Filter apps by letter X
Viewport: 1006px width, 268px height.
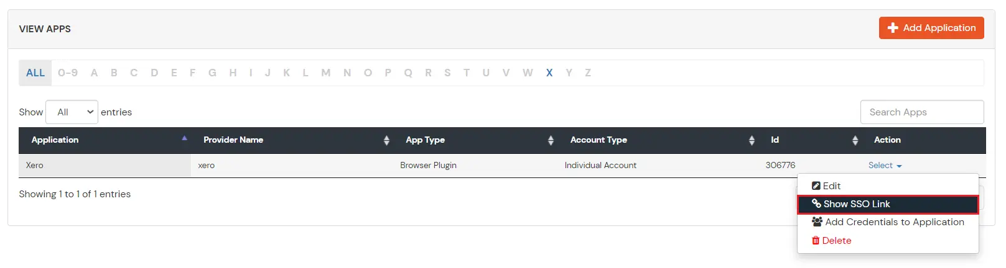tap(549, 73)
